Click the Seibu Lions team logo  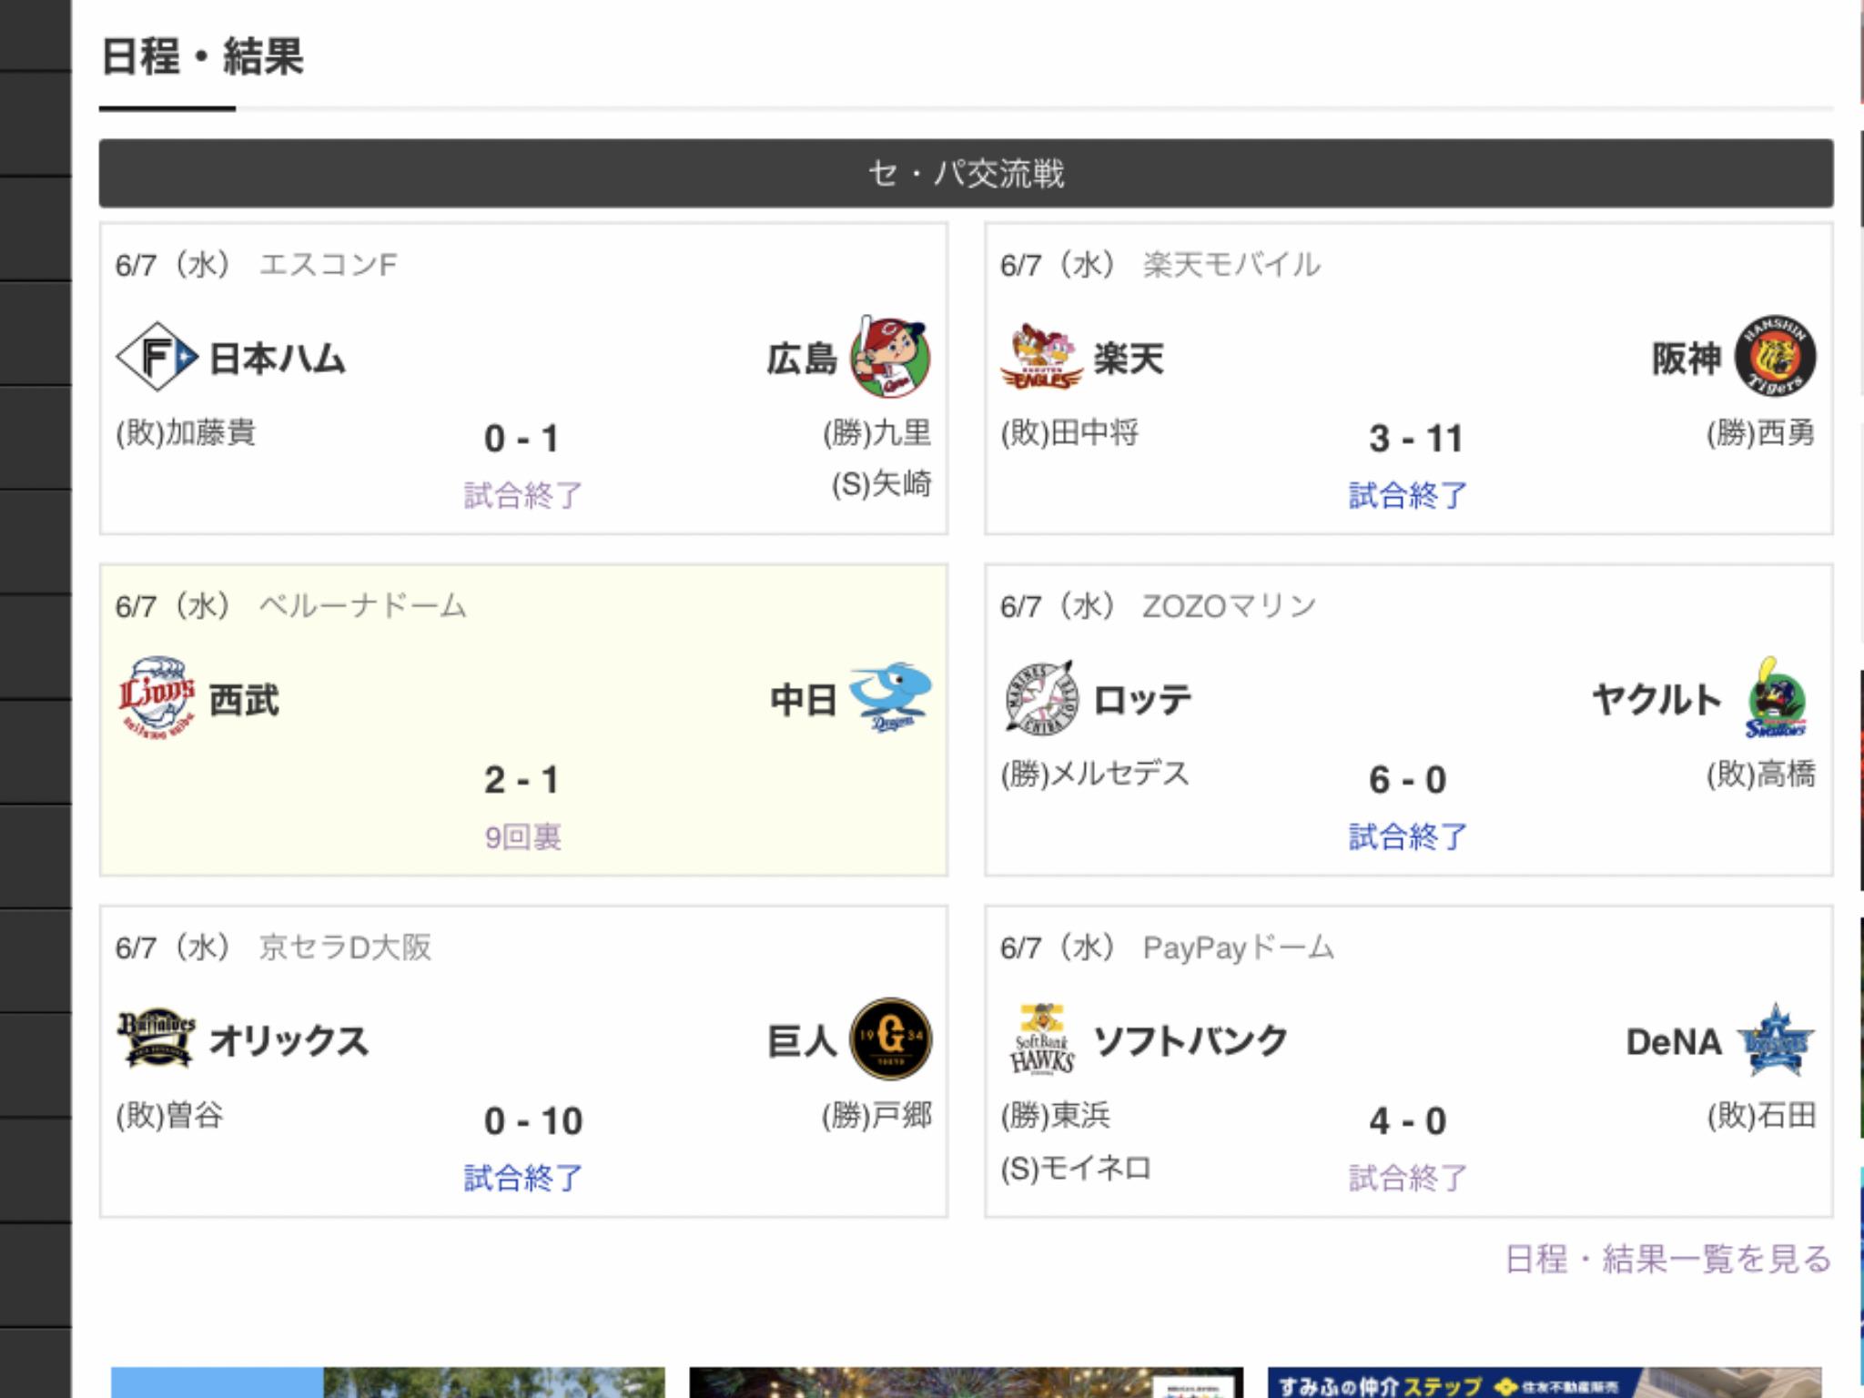pyautogui.click(x=157, y=697)
